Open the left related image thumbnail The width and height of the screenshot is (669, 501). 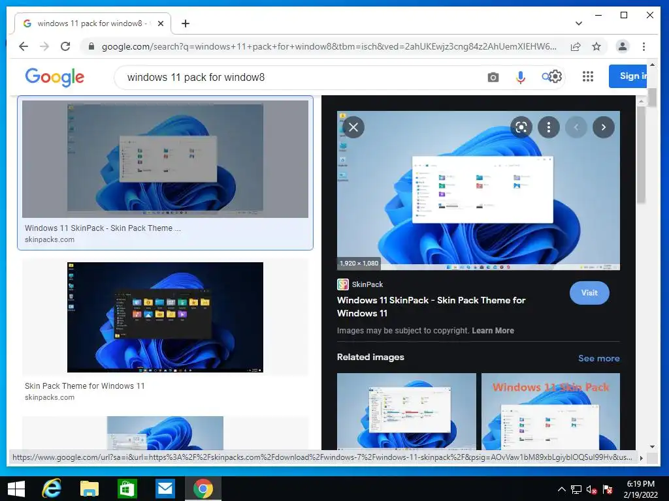click(406, 411)
